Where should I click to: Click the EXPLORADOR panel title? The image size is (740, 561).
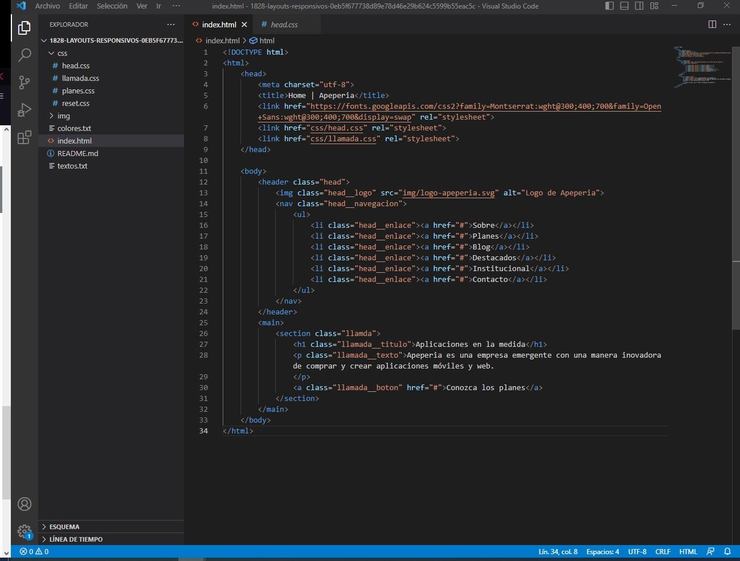[x=69, y=24]
